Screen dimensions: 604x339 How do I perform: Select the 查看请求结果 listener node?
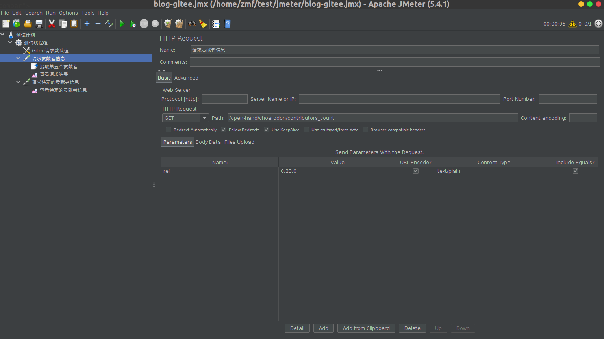54,74
